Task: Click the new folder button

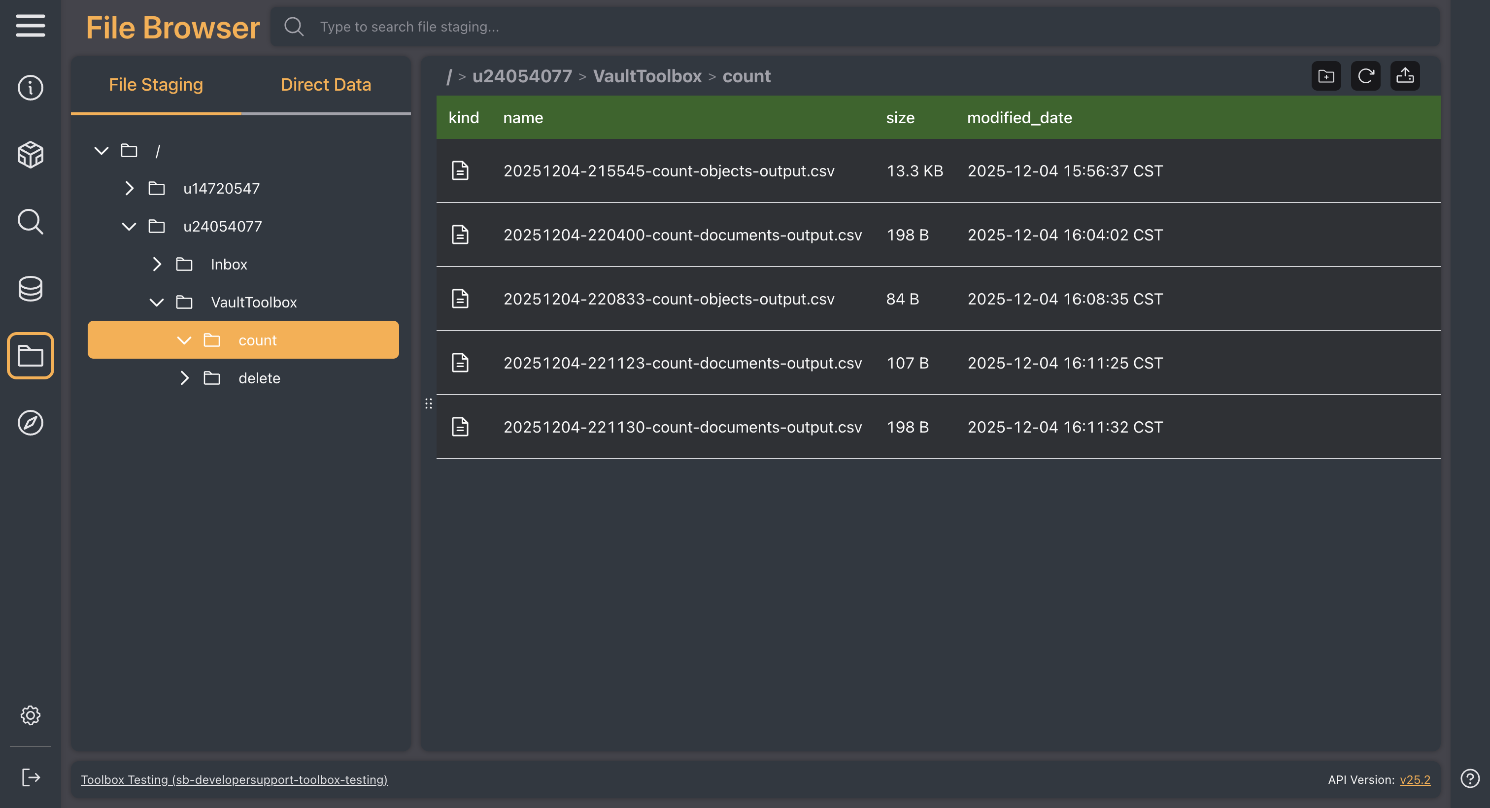Action: tap(1326, 76)
